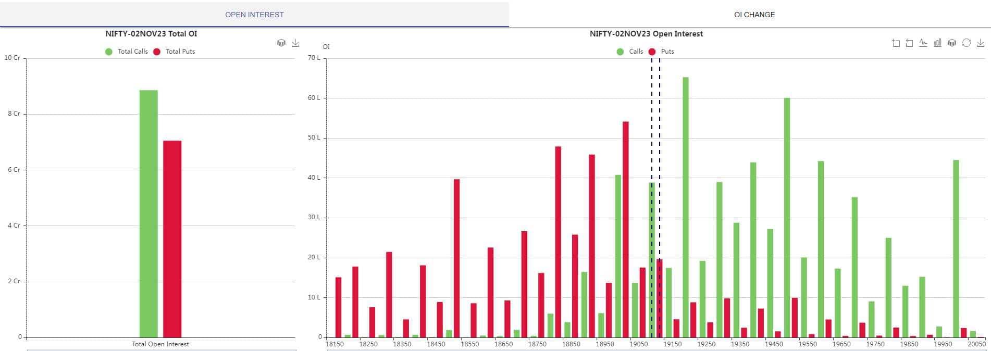
Task: Save Total OI chart as image
Action: (295, 43)
